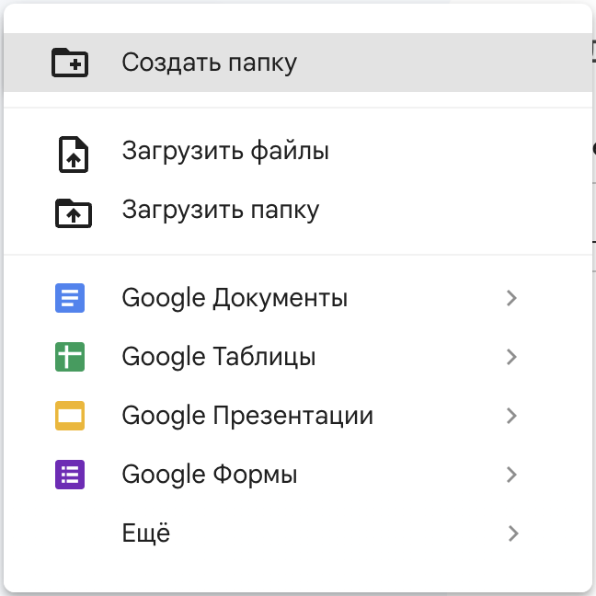The width and height of the screenshot is (596, 596).
Task: Open Google Документы menu item
Action: (298, 298)
